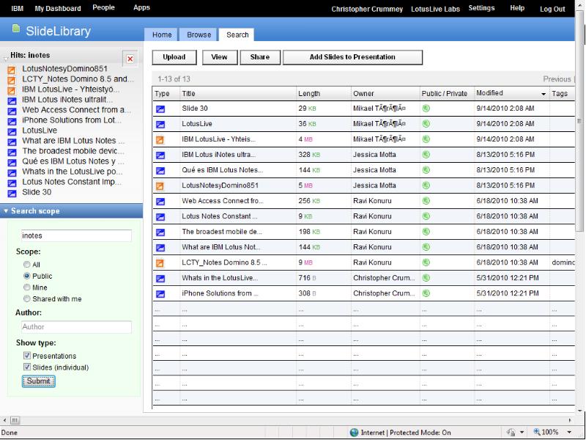586x440 pixels.
Task: Click green public icon for Whats in the LotusLive row
Action: point(426,278)
